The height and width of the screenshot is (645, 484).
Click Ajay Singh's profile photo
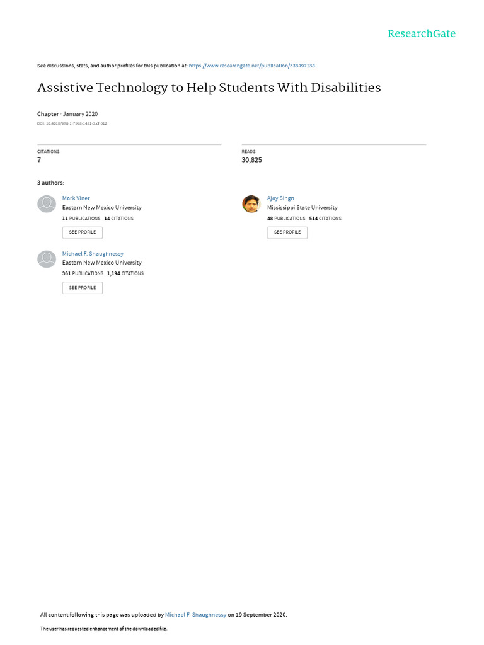tap(251, 204)
